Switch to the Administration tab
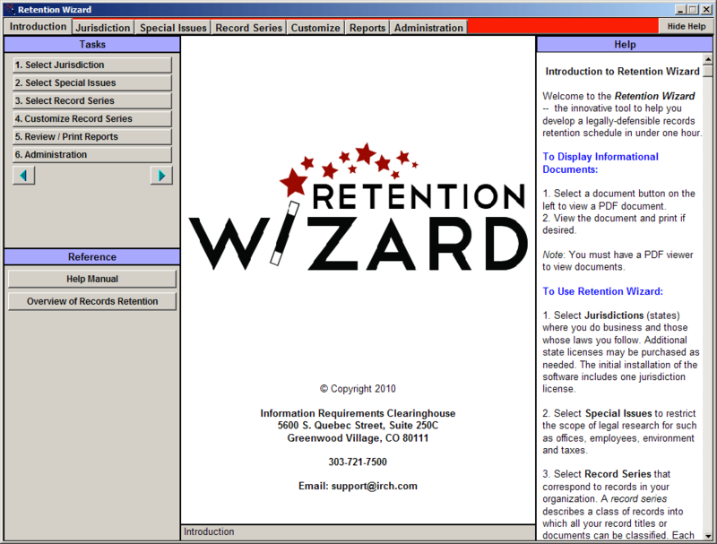This screenshot has height=544, width=717. click(x=428, y=28)
